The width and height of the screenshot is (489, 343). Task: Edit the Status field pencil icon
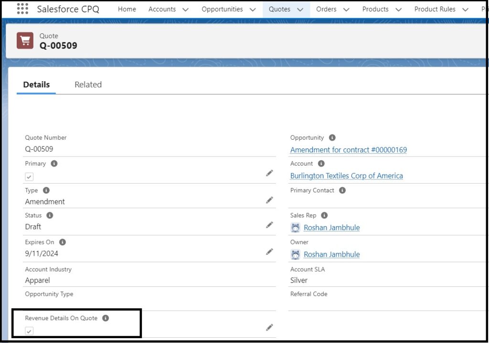click(x=269, y=225)
